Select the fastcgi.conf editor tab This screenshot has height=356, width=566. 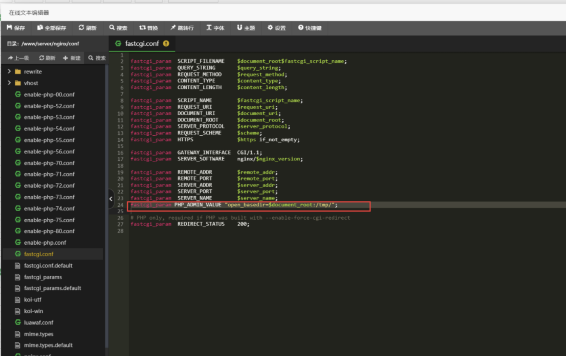142,43
